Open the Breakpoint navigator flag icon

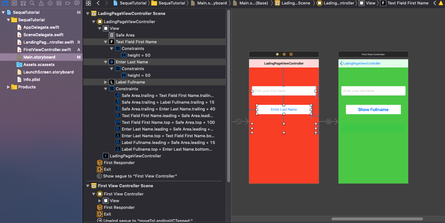click(x=68, y=3)
